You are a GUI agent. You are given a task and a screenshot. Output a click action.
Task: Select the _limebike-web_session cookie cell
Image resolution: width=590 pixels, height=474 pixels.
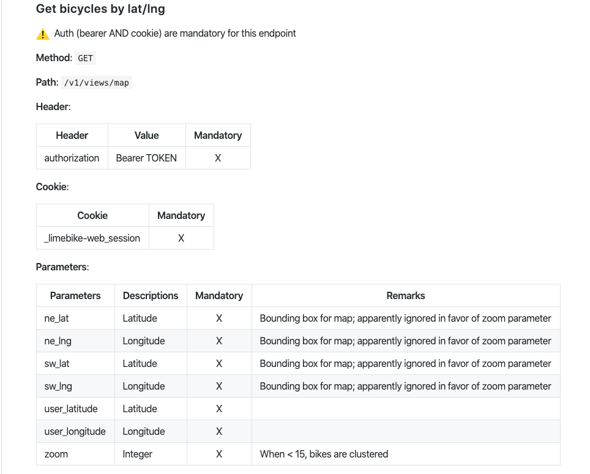pos(92,238)
